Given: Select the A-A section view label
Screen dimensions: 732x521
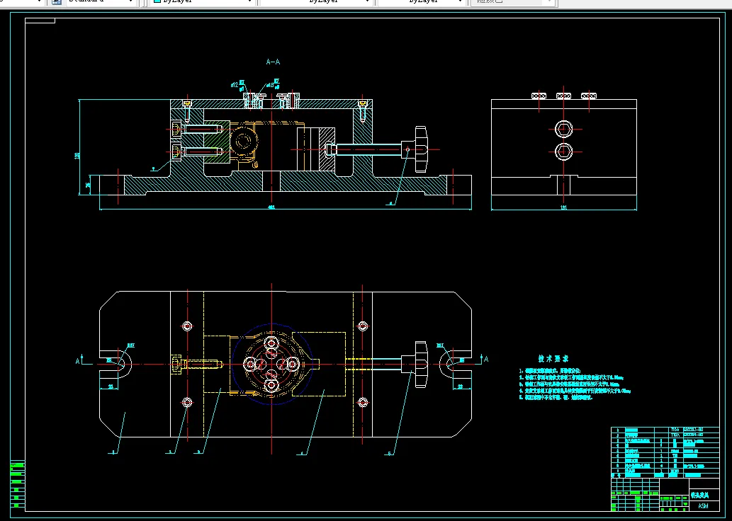Looking at the screenshot, I should tap(273, 62).
